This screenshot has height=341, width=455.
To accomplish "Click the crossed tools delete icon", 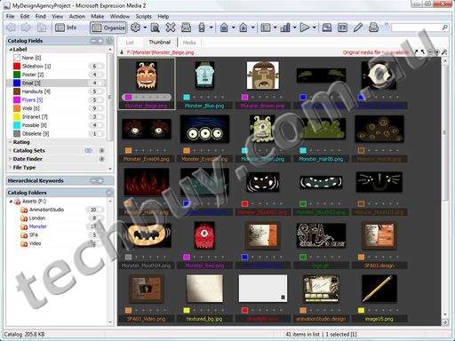I will pyautogui.click(x=171, y=28).
